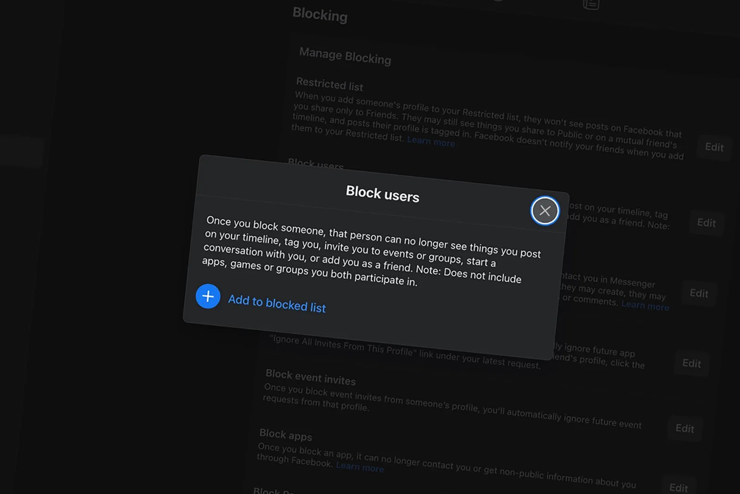Image resolution: width=740 pixels, height=494 pixels.
Task: Click the Block users dialog title
Action: (x=382, y=194)
